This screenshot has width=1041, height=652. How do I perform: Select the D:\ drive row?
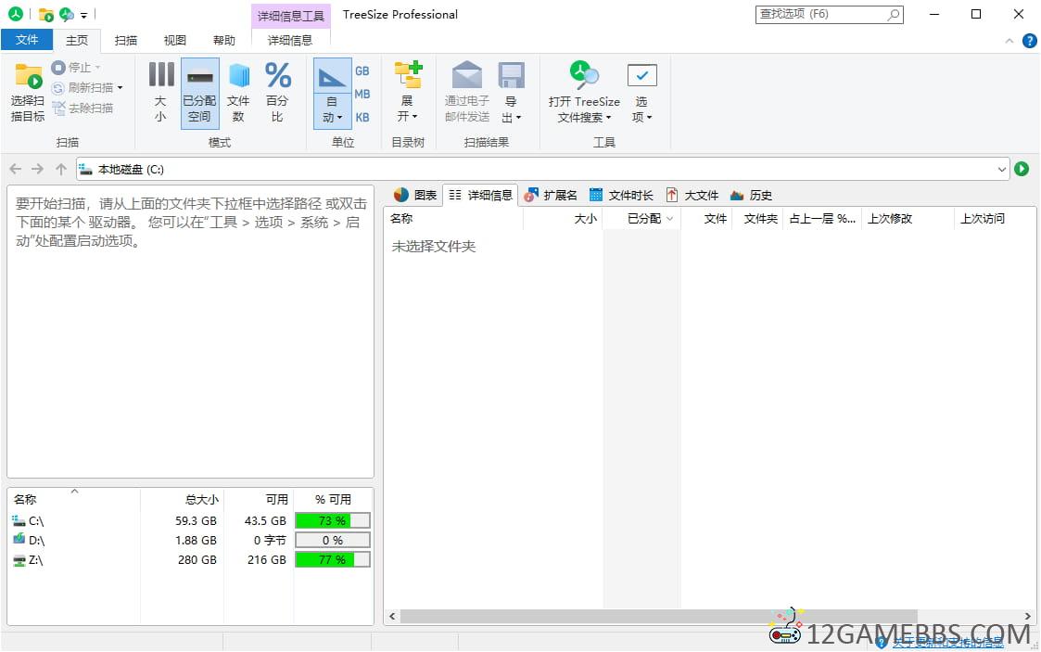click(191, 541)
